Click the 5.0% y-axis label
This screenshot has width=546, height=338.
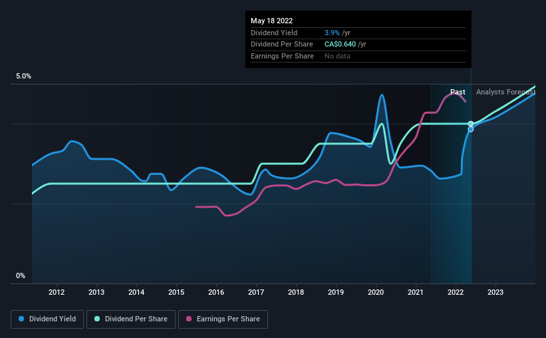click(x=24, y=77)
